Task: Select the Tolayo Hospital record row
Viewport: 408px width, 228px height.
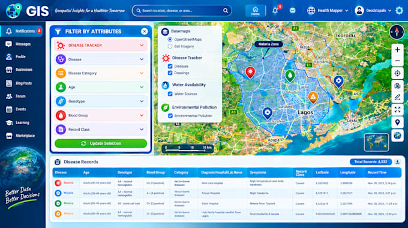Action: [x=227, y=193]
